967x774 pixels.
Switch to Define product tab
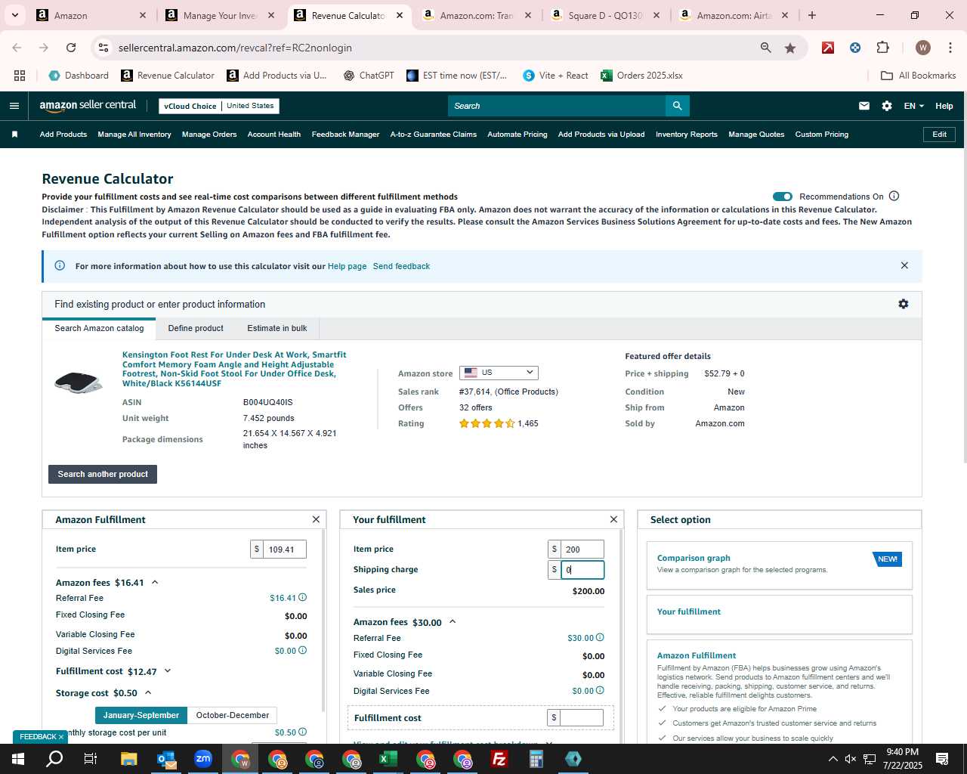pos(196,328)
